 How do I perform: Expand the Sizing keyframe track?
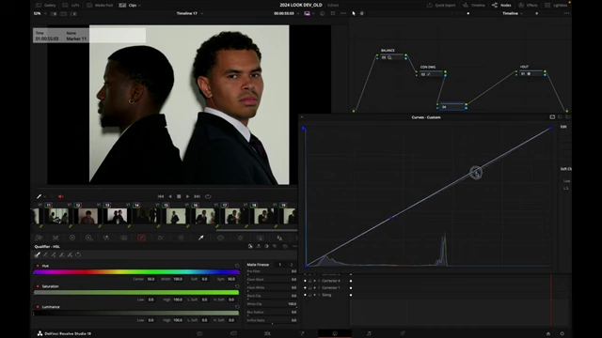319,295
